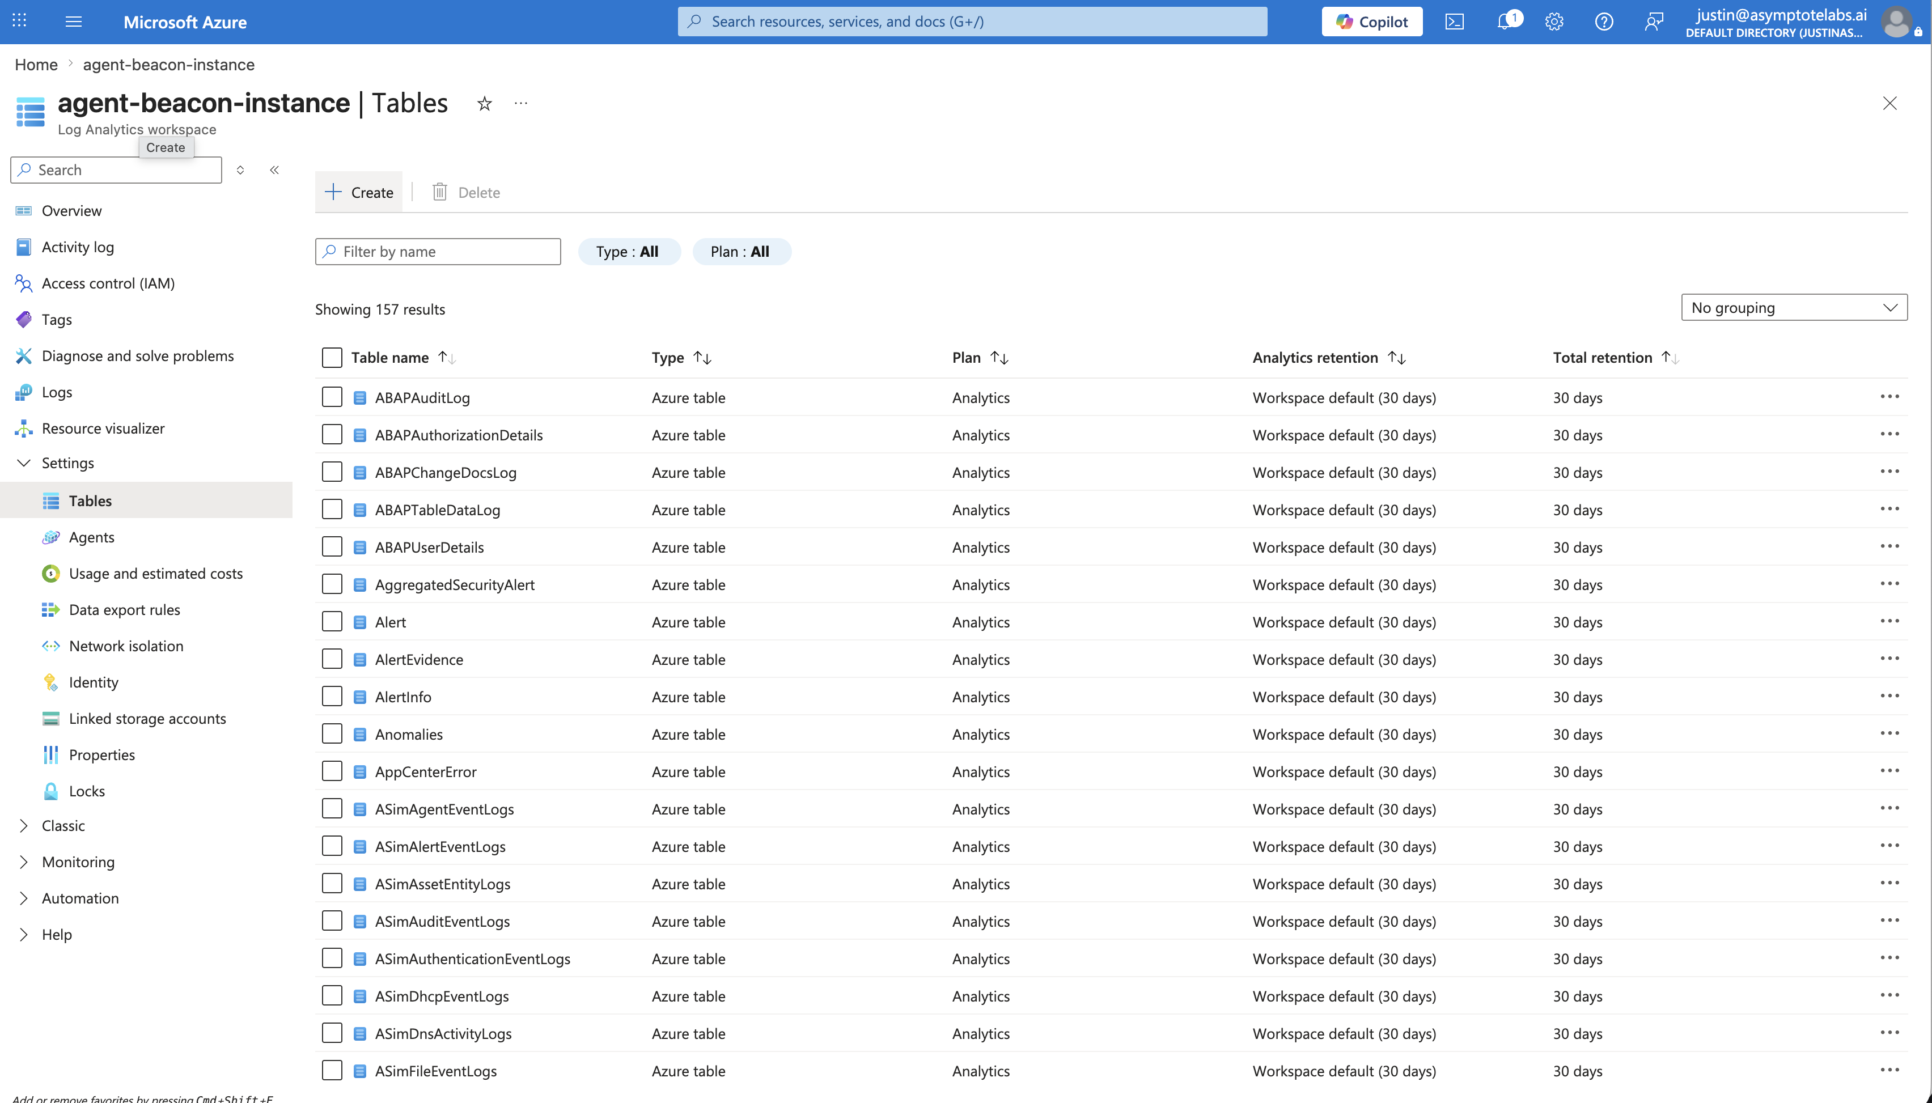
Task: Open Network isolation settings
Action: 126,646
